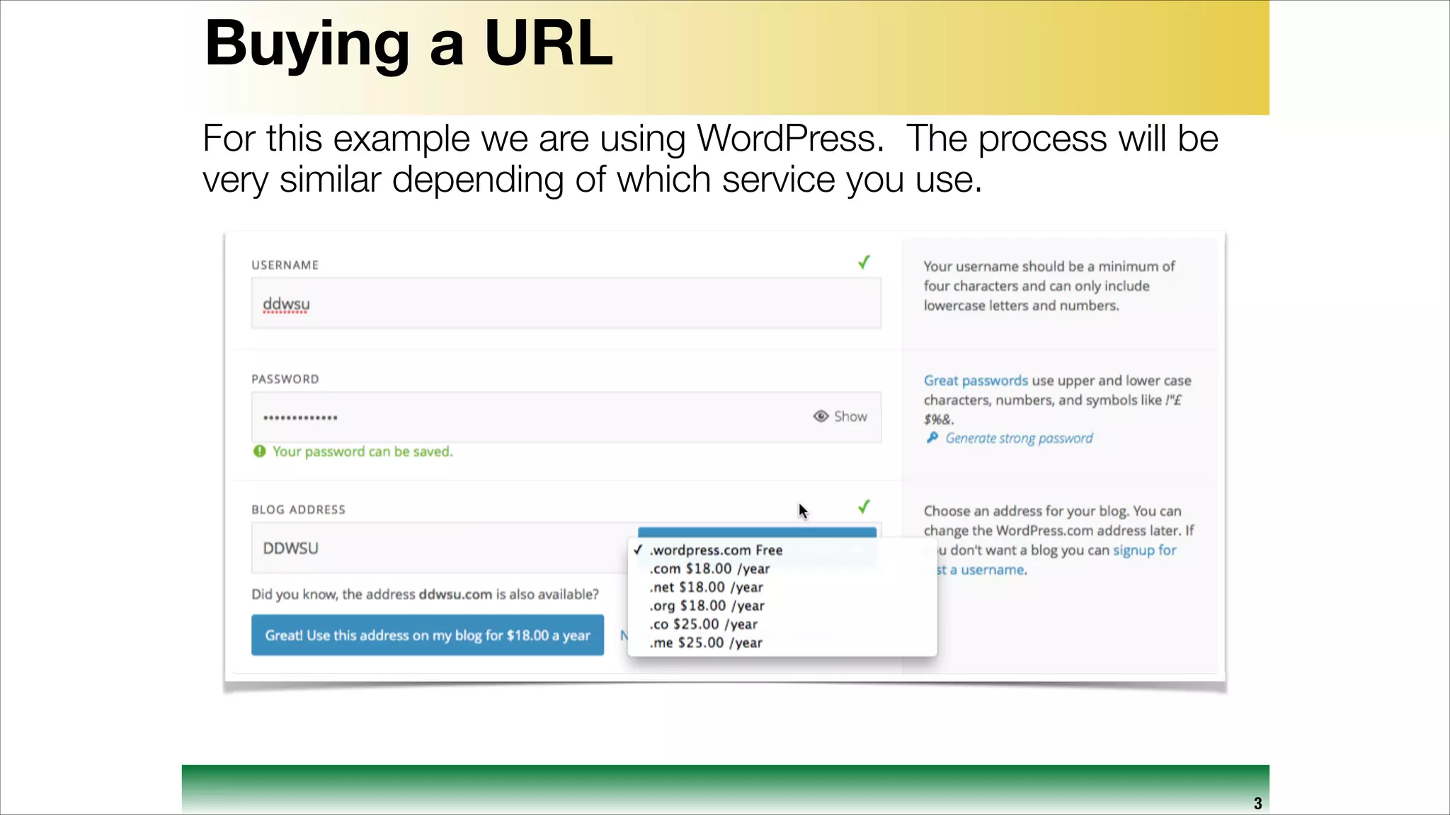This screenshot has width=1450, height=815.
Task: Click the green checkmark next to Username
Action: (864, 262)
